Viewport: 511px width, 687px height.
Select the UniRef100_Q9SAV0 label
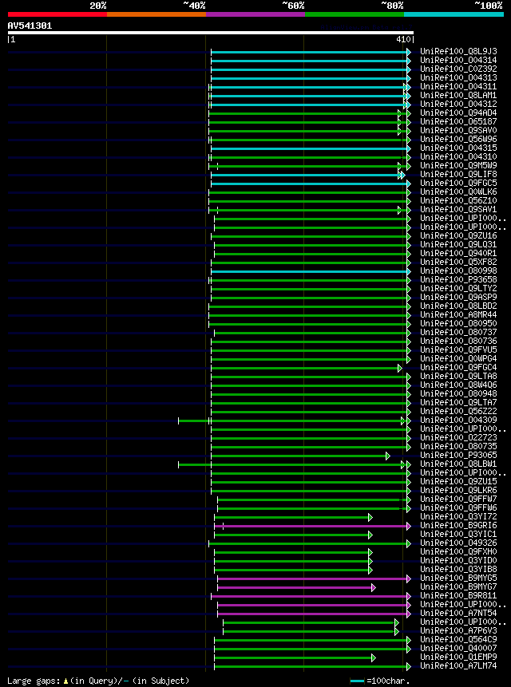pos(458,131)
